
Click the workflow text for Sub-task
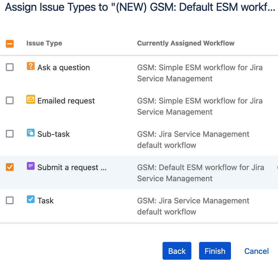(193, 139)
